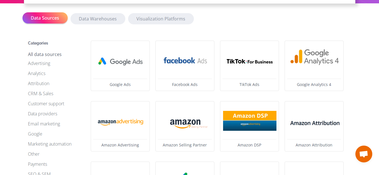
Task: Select the Marketing automation category
Action: (50, 144)
